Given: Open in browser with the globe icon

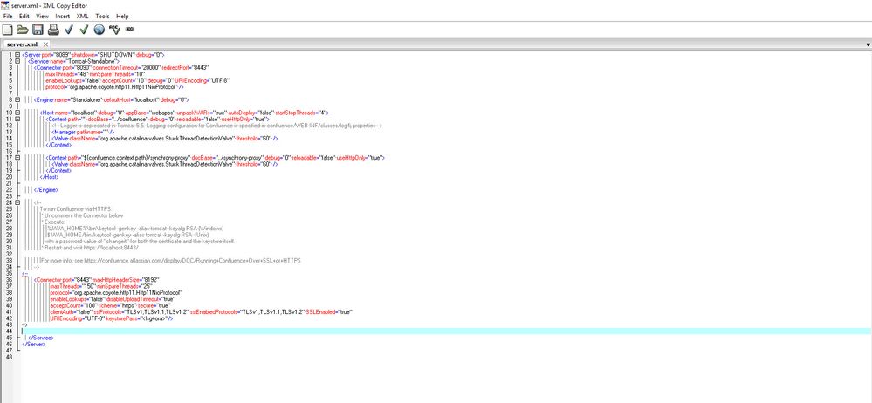Looking at the screenshot, I should (x=99, y=29).
